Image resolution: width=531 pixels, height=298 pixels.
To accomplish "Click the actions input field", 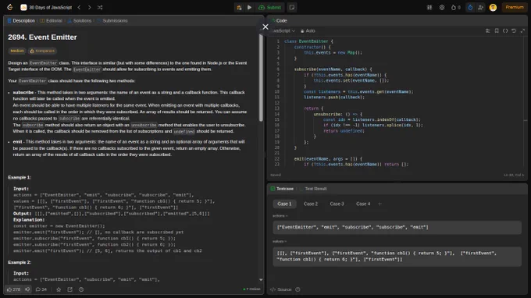I will click(x=397, y=227).
